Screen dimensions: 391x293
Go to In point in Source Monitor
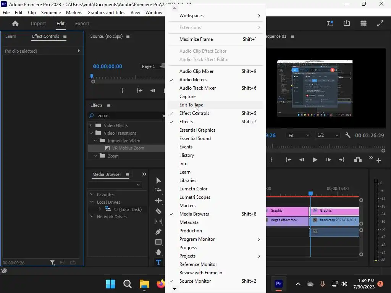click(140, 91)
